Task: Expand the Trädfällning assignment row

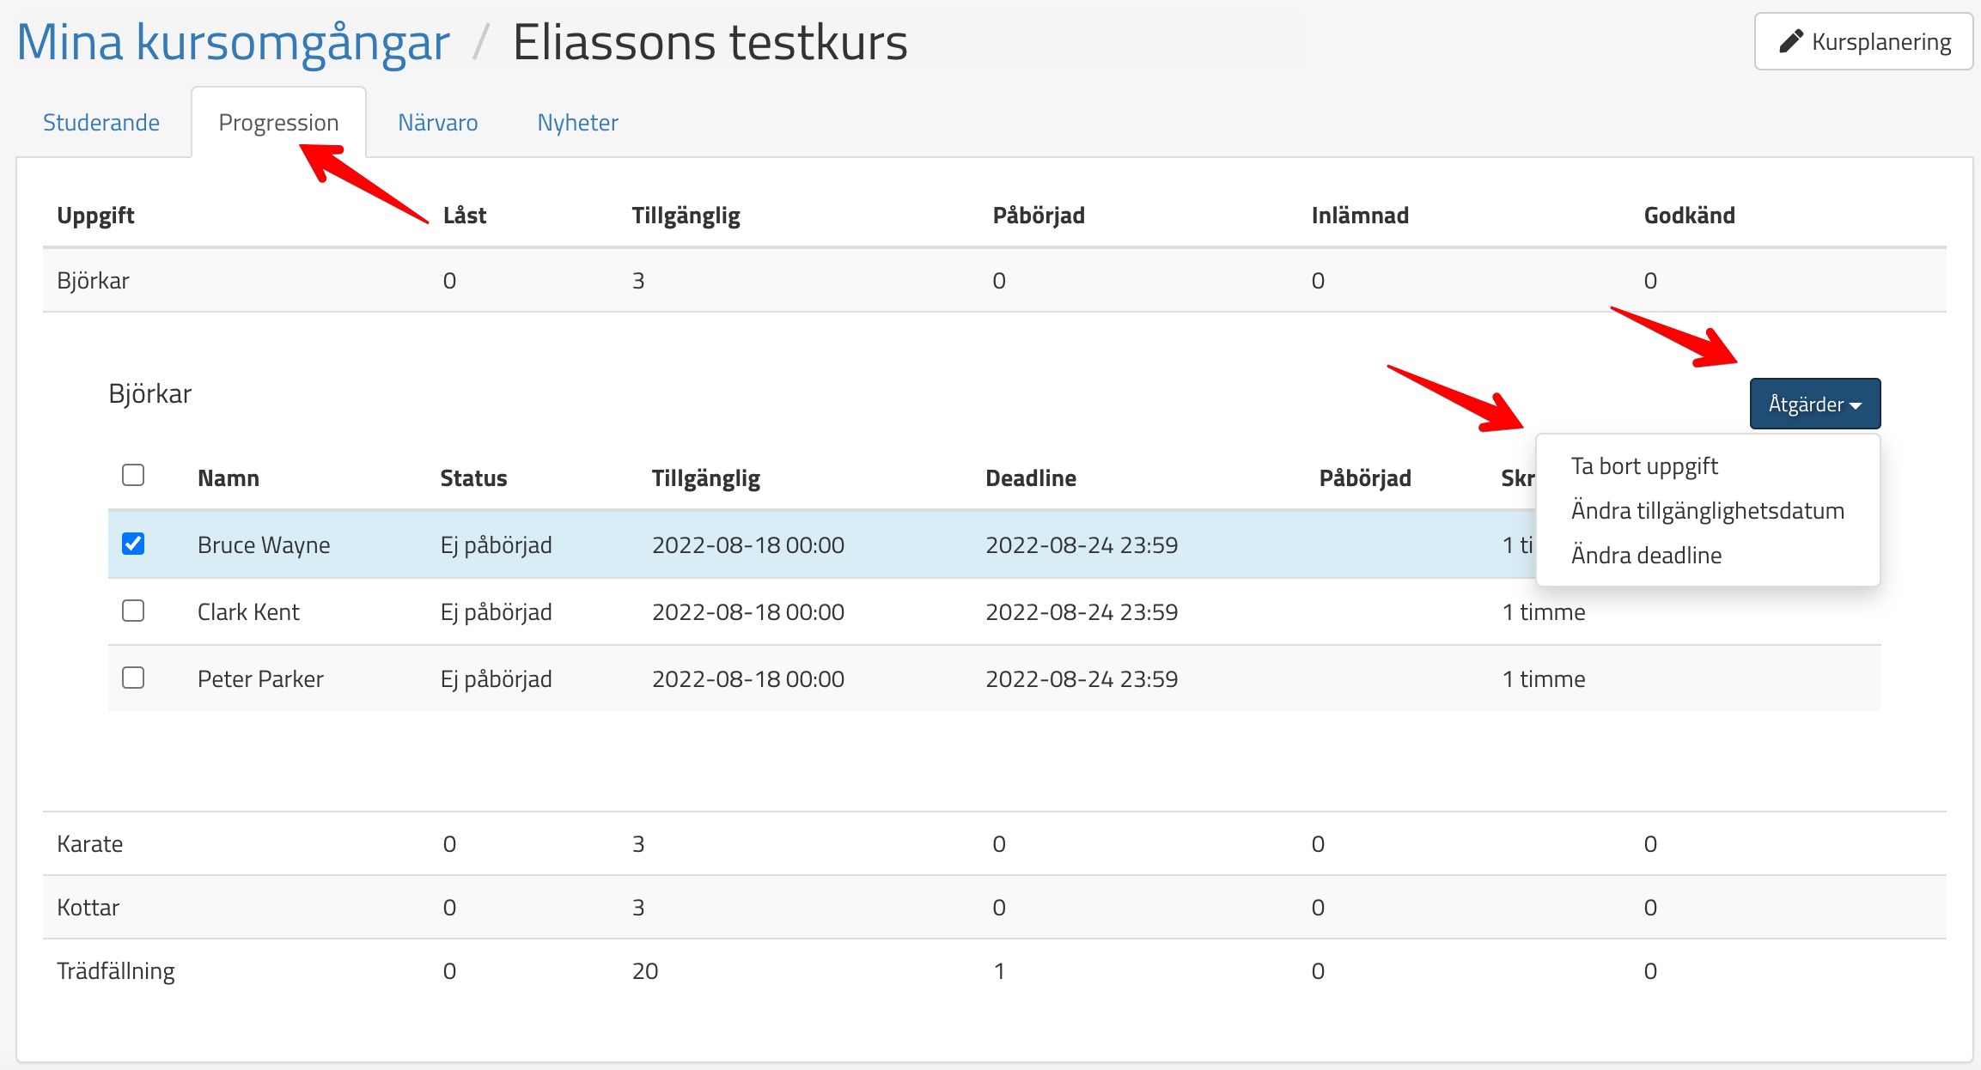Action: point(115,970)
